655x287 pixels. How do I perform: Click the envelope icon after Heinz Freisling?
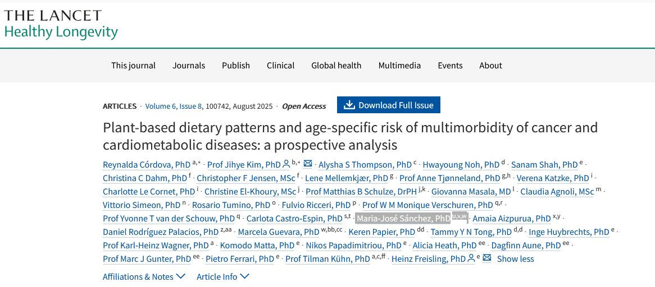[x=487, y=258]
